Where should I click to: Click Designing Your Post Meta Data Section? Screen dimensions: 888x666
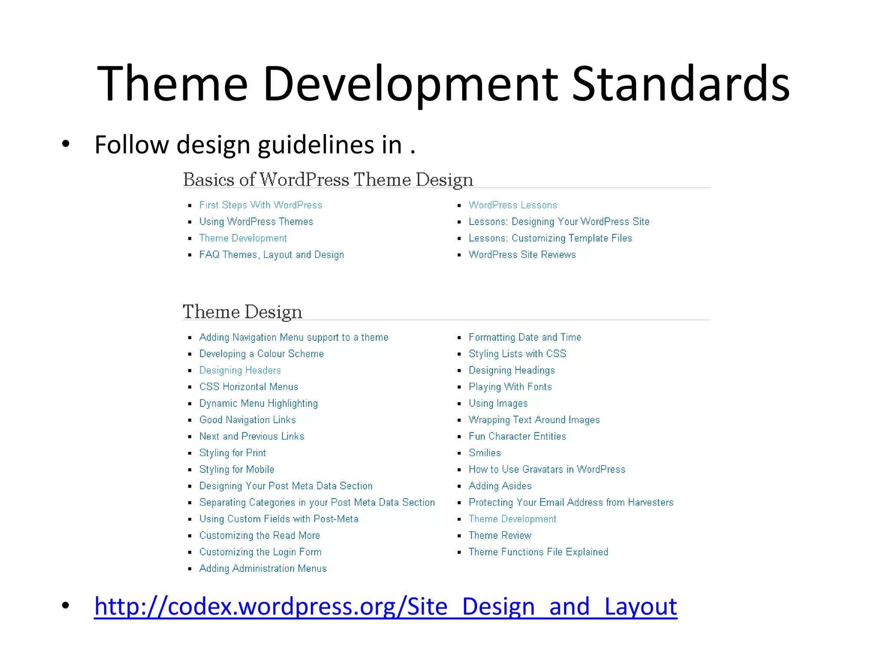pyautogui.click(x=286, y=486)
